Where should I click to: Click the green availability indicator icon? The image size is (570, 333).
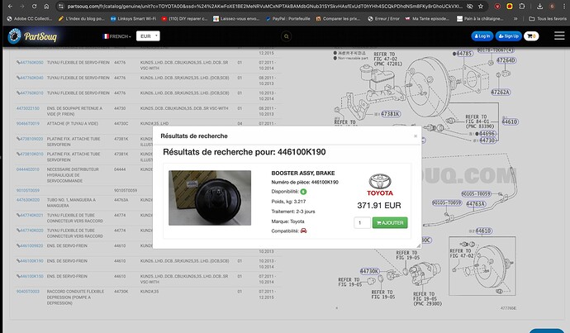pos(303,192)
